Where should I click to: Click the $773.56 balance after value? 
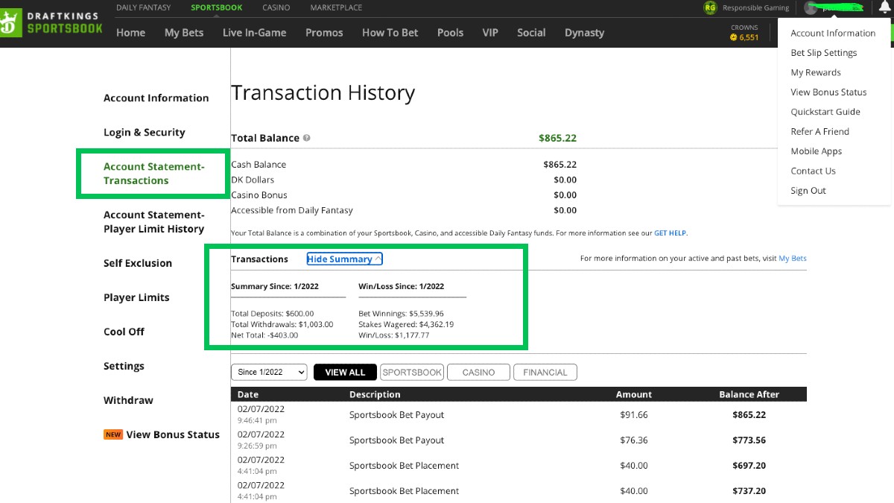(749, 440)
